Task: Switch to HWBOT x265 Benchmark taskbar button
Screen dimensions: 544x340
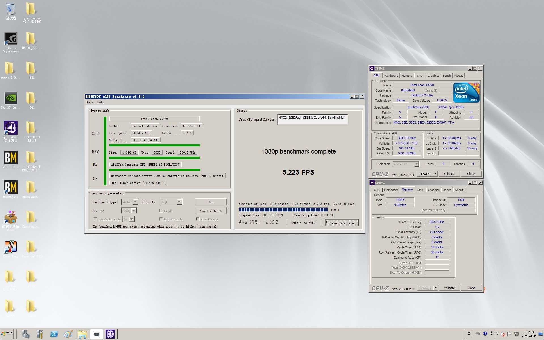Action: pos(96,334)
